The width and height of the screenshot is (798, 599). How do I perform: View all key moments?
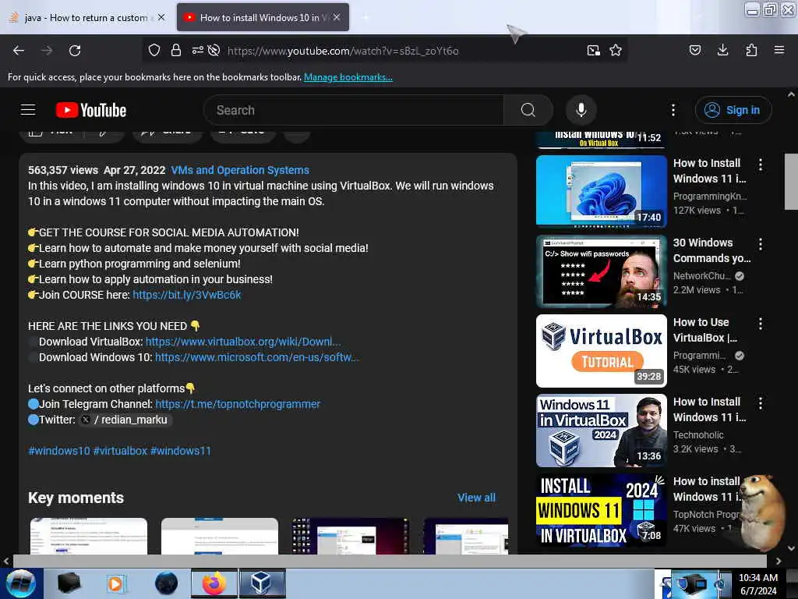(x=476, y=498)
